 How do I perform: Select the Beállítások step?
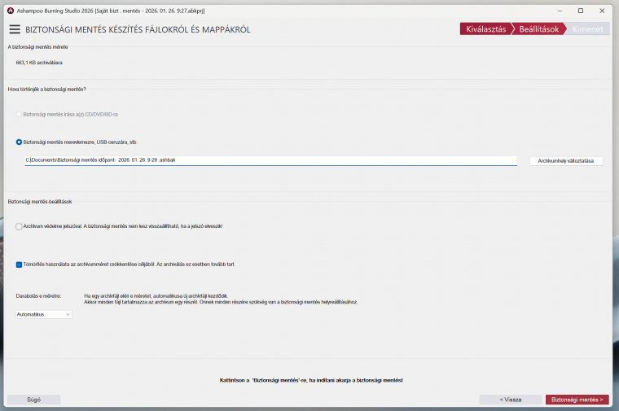(x=538, y=29)
